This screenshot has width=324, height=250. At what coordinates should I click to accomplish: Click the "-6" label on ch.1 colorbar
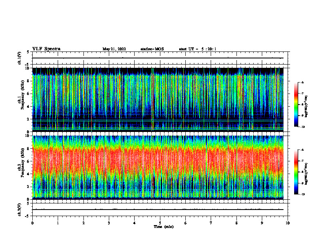click(x=302, y=82)
